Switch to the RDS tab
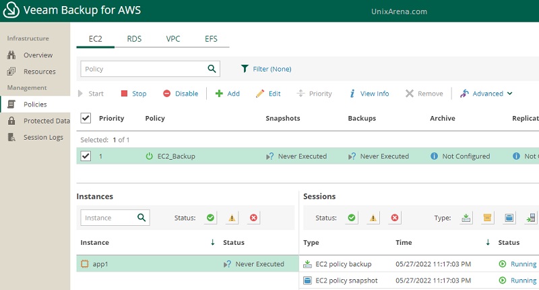This screenshot has width=539, height=290. click(134, 39)
